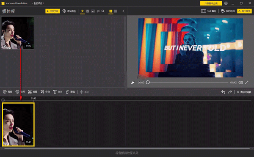Select the Text tool
Viewport: 254px width, 157px height.
pyautogui.click(x=58, y=92)
